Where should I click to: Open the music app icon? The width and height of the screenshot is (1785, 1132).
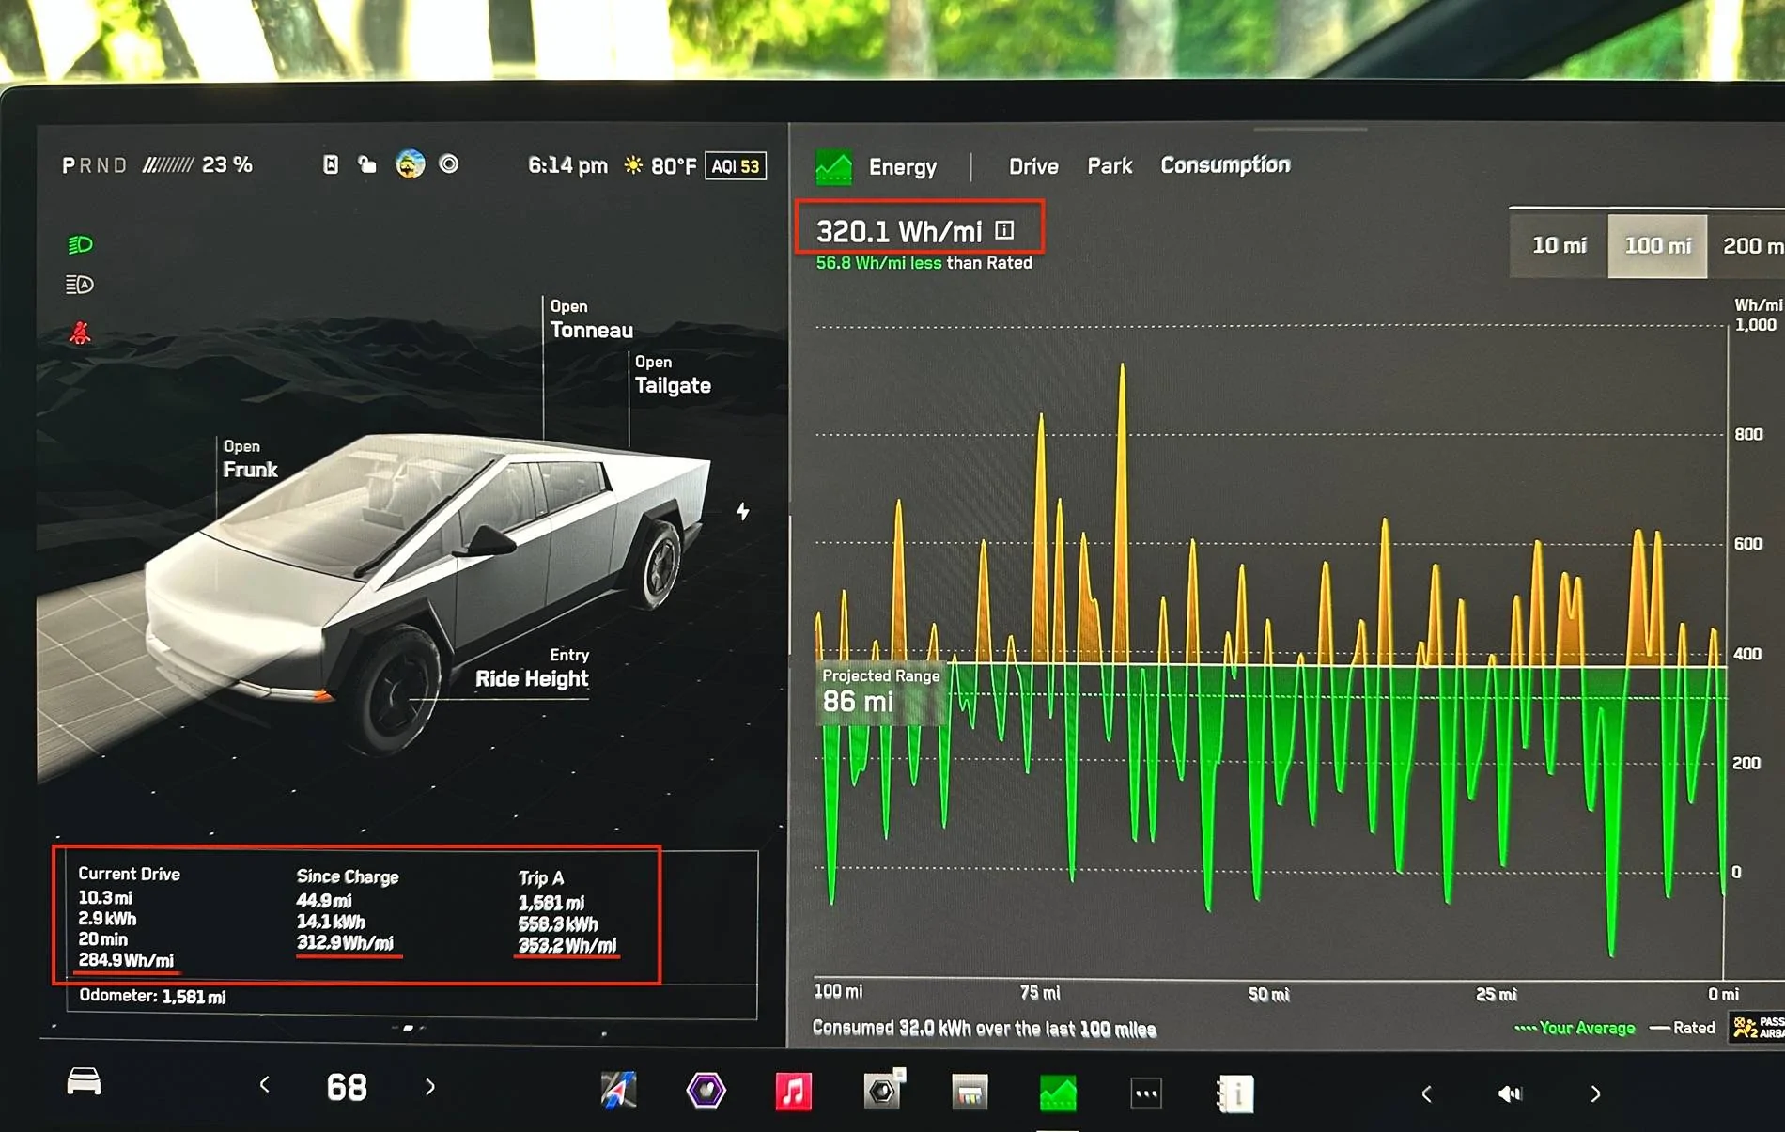tap(793, 1092)
